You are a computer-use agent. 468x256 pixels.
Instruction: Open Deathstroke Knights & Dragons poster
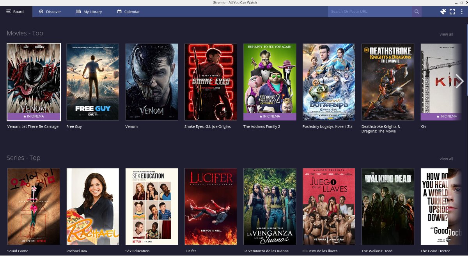point(388,82)
